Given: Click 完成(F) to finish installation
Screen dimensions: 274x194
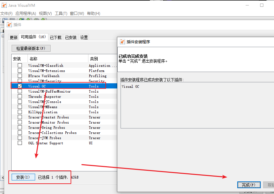Looking at the screenshot, I should (249, 185).
